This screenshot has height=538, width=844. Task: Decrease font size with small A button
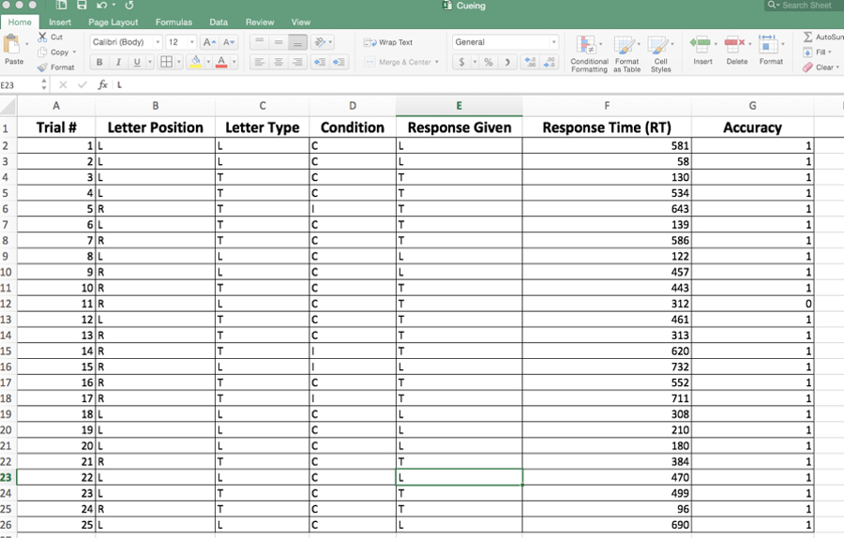228,42
